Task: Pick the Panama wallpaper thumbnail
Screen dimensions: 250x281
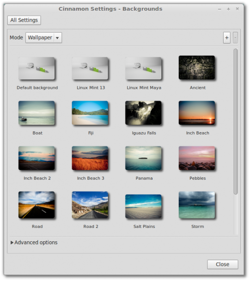Action: [x=143, y=158]
